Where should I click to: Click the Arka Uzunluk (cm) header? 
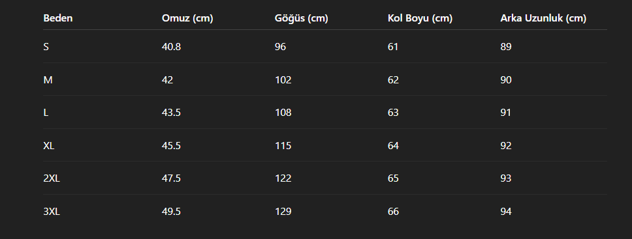click(x=543, y=18)
